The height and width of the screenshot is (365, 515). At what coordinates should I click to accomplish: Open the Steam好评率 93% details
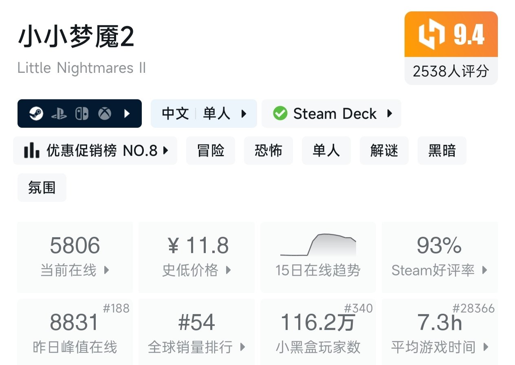pos(440,257)
